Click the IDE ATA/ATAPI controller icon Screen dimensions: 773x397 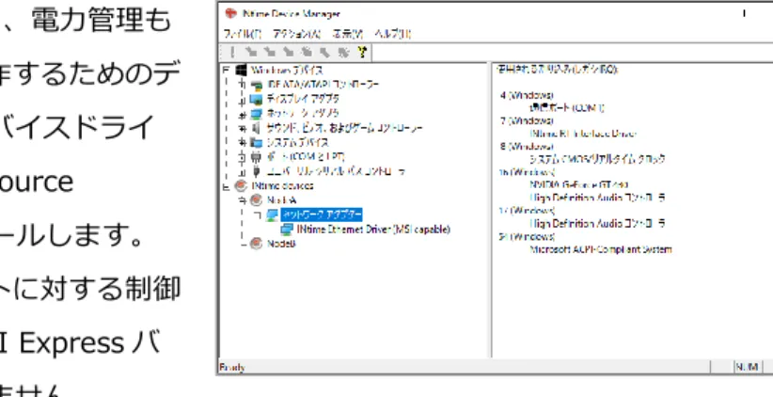point(257,85)
